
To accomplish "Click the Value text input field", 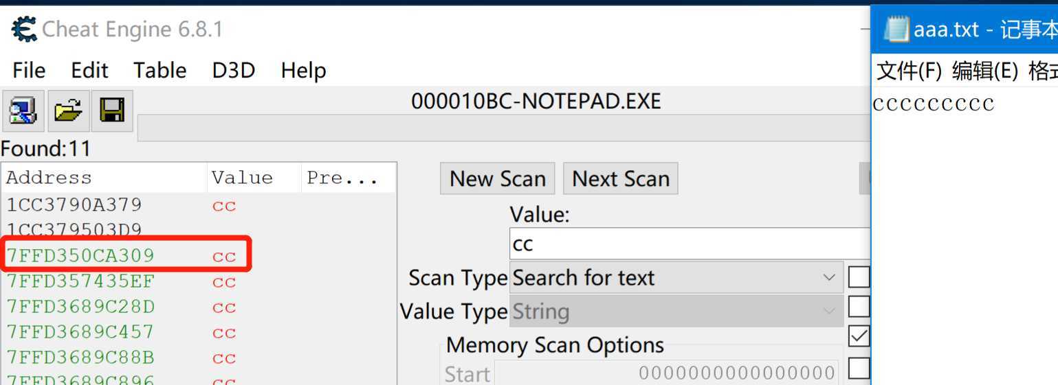I will pos(687,244).
